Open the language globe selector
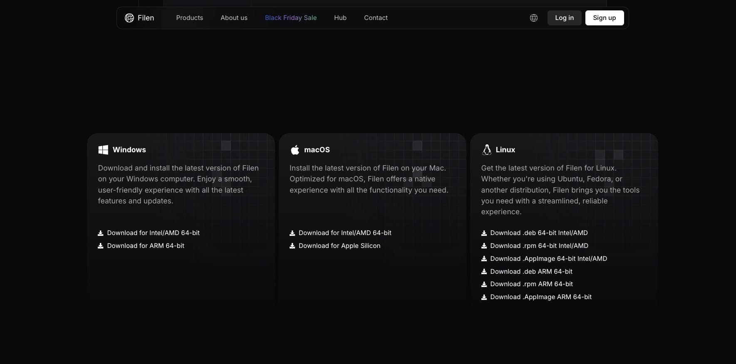The width and height of the screenshot is (736, 364). click(x=534, y=18)
